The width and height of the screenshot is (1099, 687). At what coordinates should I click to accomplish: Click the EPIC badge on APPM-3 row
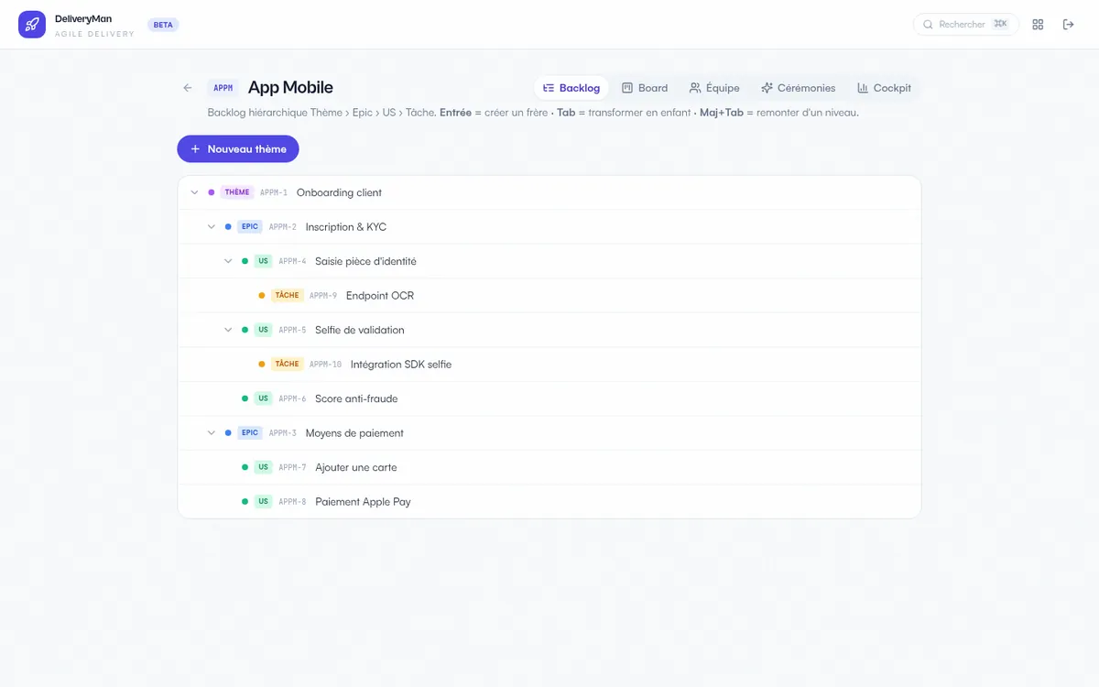(x=250, y=433)
